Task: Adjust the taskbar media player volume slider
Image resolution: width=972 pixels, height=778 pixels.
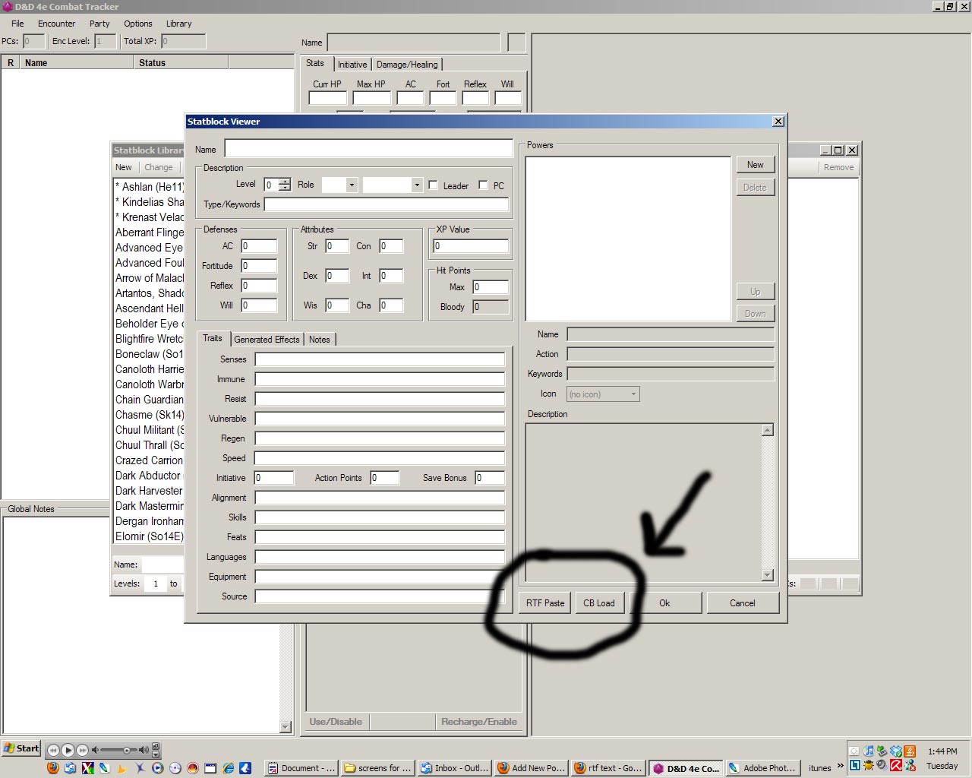Action: tap(126, 750)
